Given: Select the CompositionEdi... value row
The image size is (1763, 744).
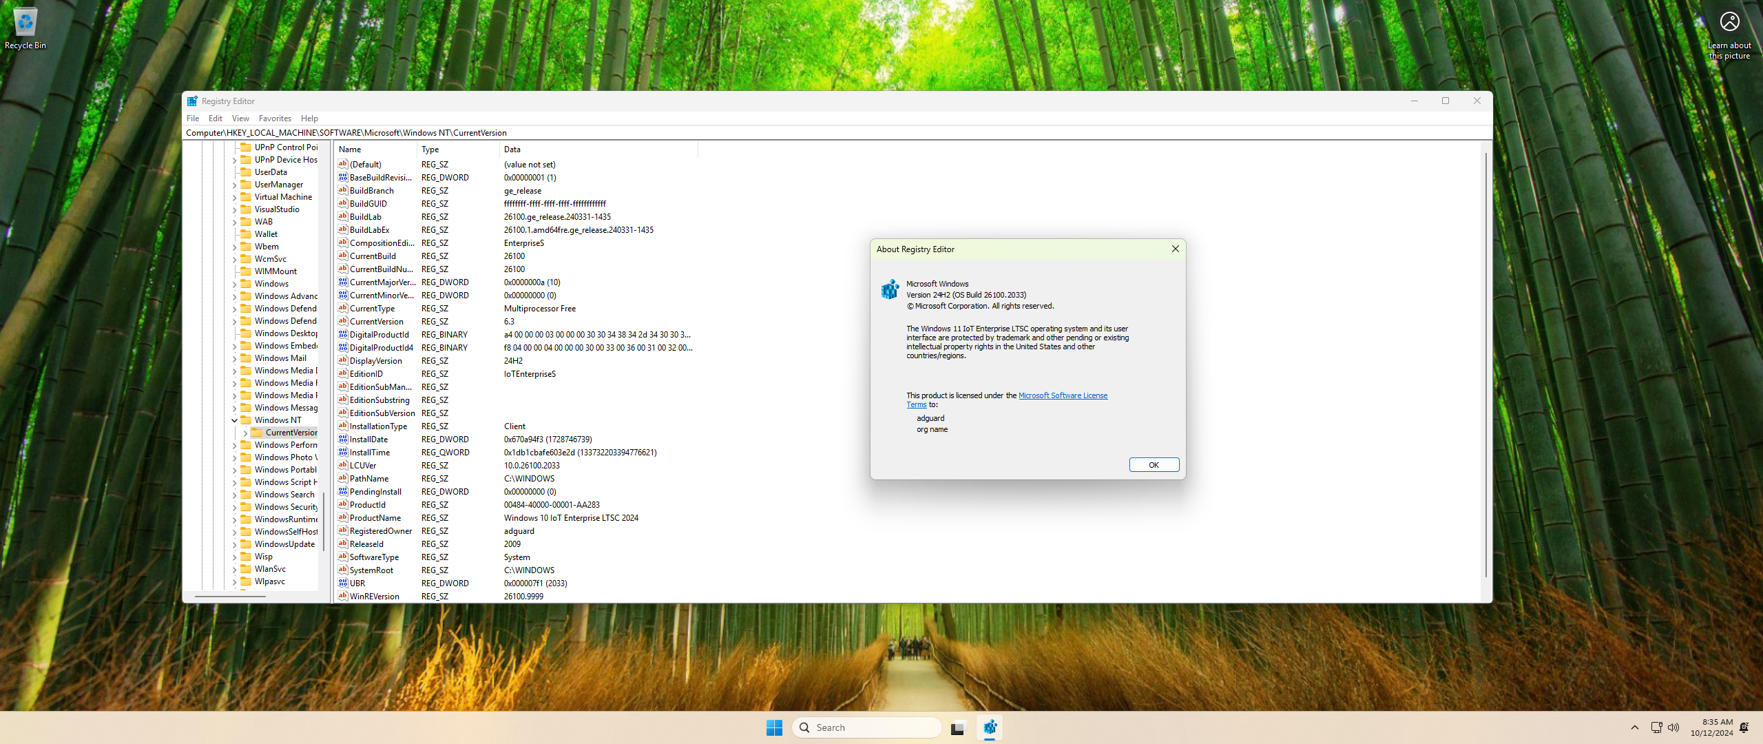Looking at the screenshot, I should [x=517, y=242].
